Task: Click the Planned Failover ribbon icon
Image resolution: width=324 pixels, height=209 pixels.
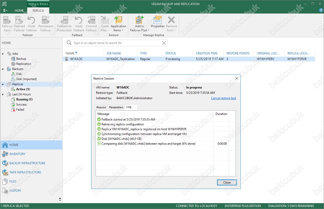Action: pos(19,24)
